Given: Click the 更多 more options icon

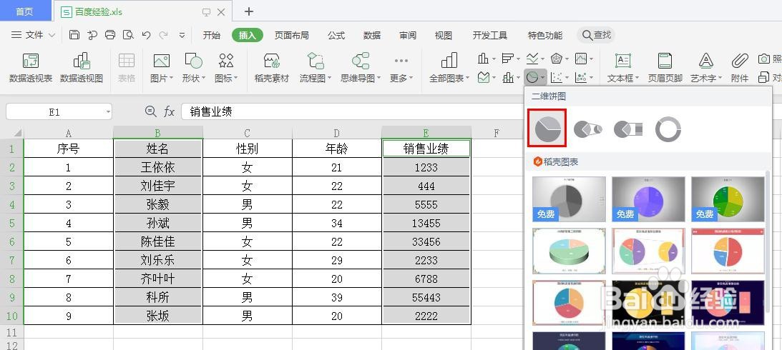Looking at the screenshot, I should point(401,61).
